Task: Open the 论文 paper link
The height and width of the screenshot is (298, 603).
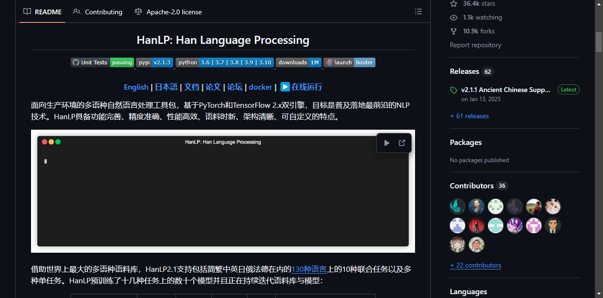Action: (213, 87)
